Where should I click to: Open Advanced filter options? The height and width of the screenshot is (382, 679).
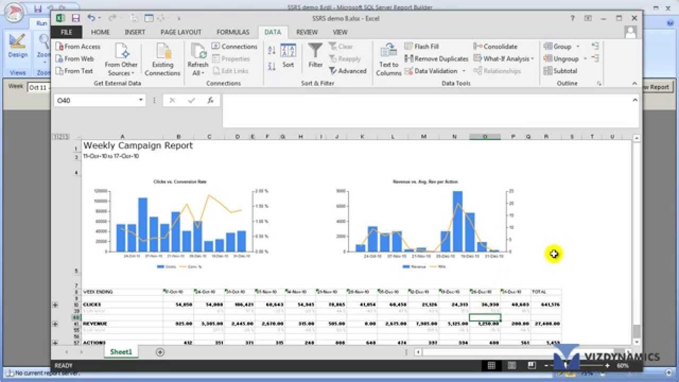click(x=347, y=71)
